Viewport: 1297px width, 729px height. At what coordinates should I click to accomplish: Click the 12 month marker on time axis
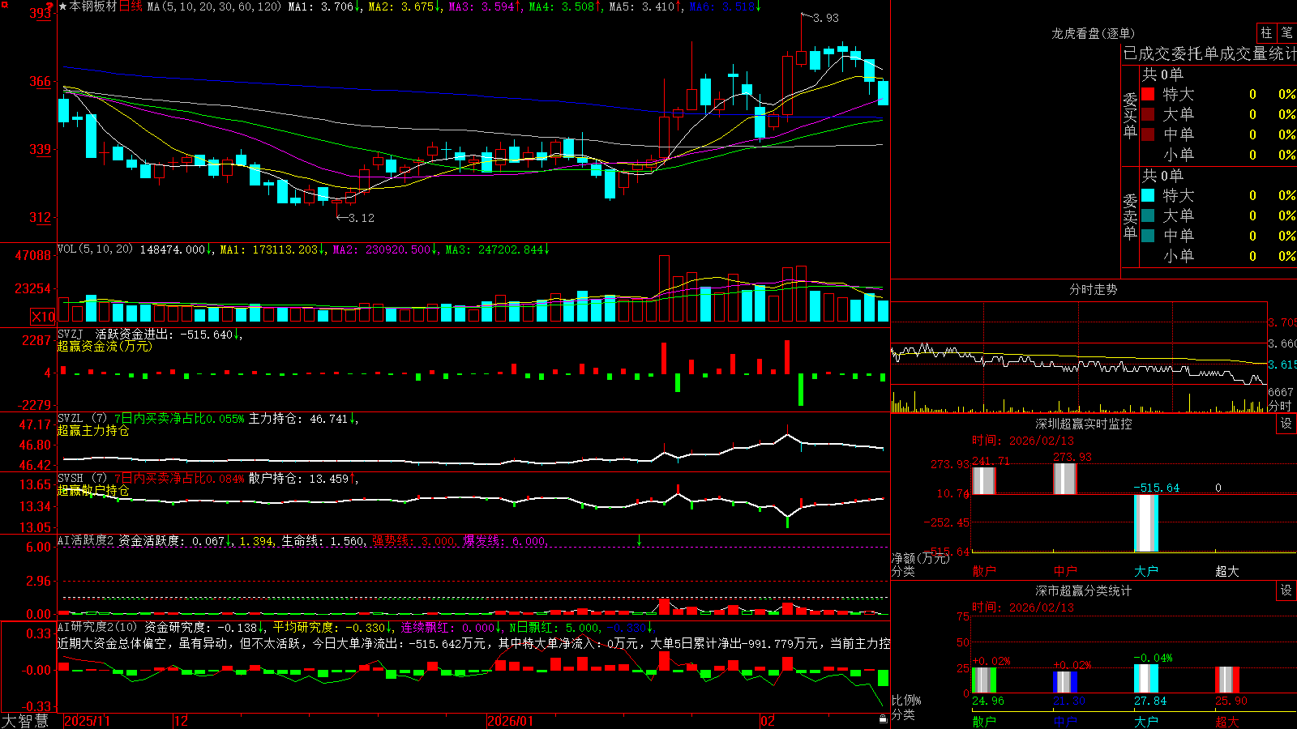tap(182, 721)
